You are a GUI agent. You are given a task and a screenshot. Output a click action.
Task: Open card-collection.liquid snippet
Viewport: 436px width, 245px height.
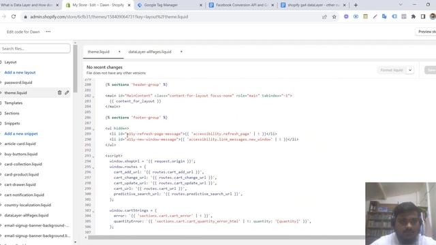pyautogui.click(x=23, y=164)
